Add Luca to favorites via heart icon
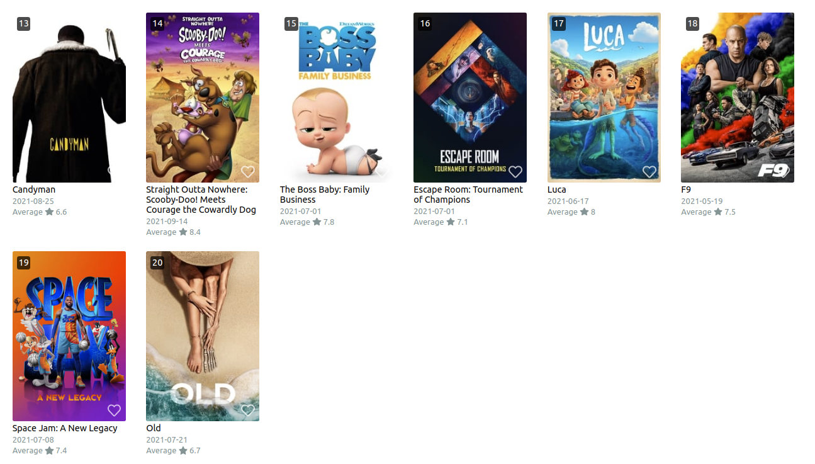Viewport: 815px width, 464px height. 649,172
